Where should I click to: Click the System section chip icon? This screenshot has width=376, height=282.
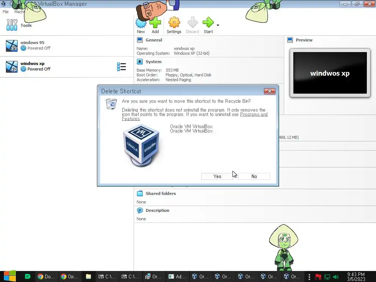tap(140, 62)
